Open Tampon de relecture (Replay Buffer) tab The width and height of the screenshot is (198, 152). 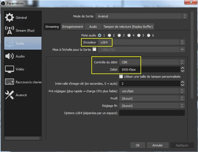(x=128, y=27)
